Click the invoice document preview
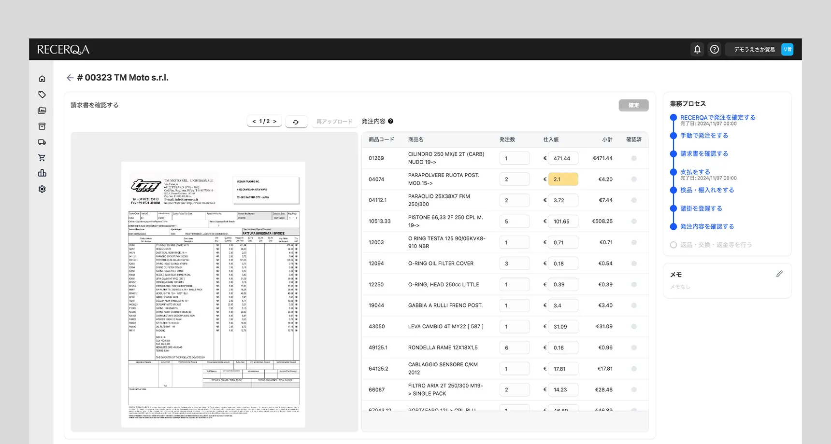Screen dimensions: 831x444 213,294
